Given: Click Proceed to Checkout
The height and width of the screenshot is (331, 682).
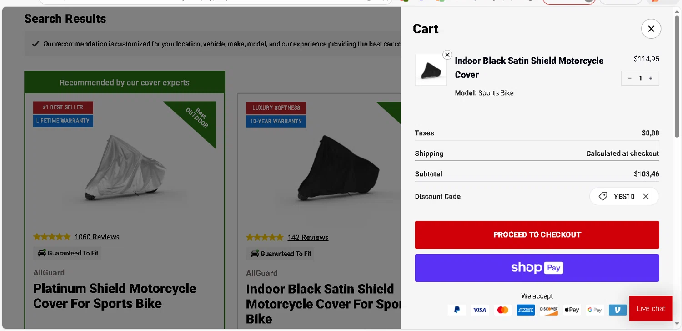Looking at the screenshot, I should coord(537,235).
